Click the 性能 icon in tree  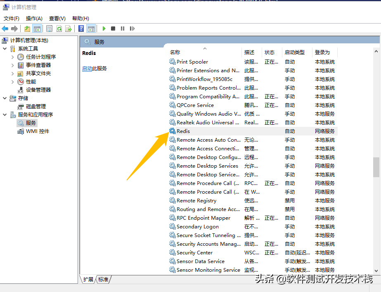pyautogui.click(x=21, y=82)
